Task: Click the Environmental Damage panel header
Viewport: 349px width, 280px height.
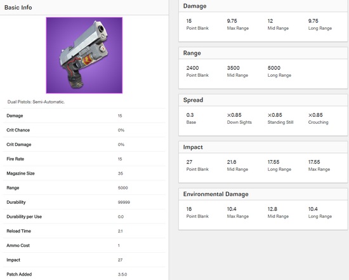Action: point(216,194)
